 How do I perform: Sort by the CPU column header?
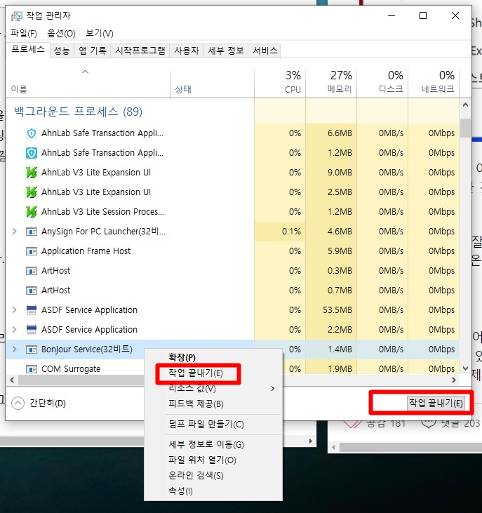[280, 83]
